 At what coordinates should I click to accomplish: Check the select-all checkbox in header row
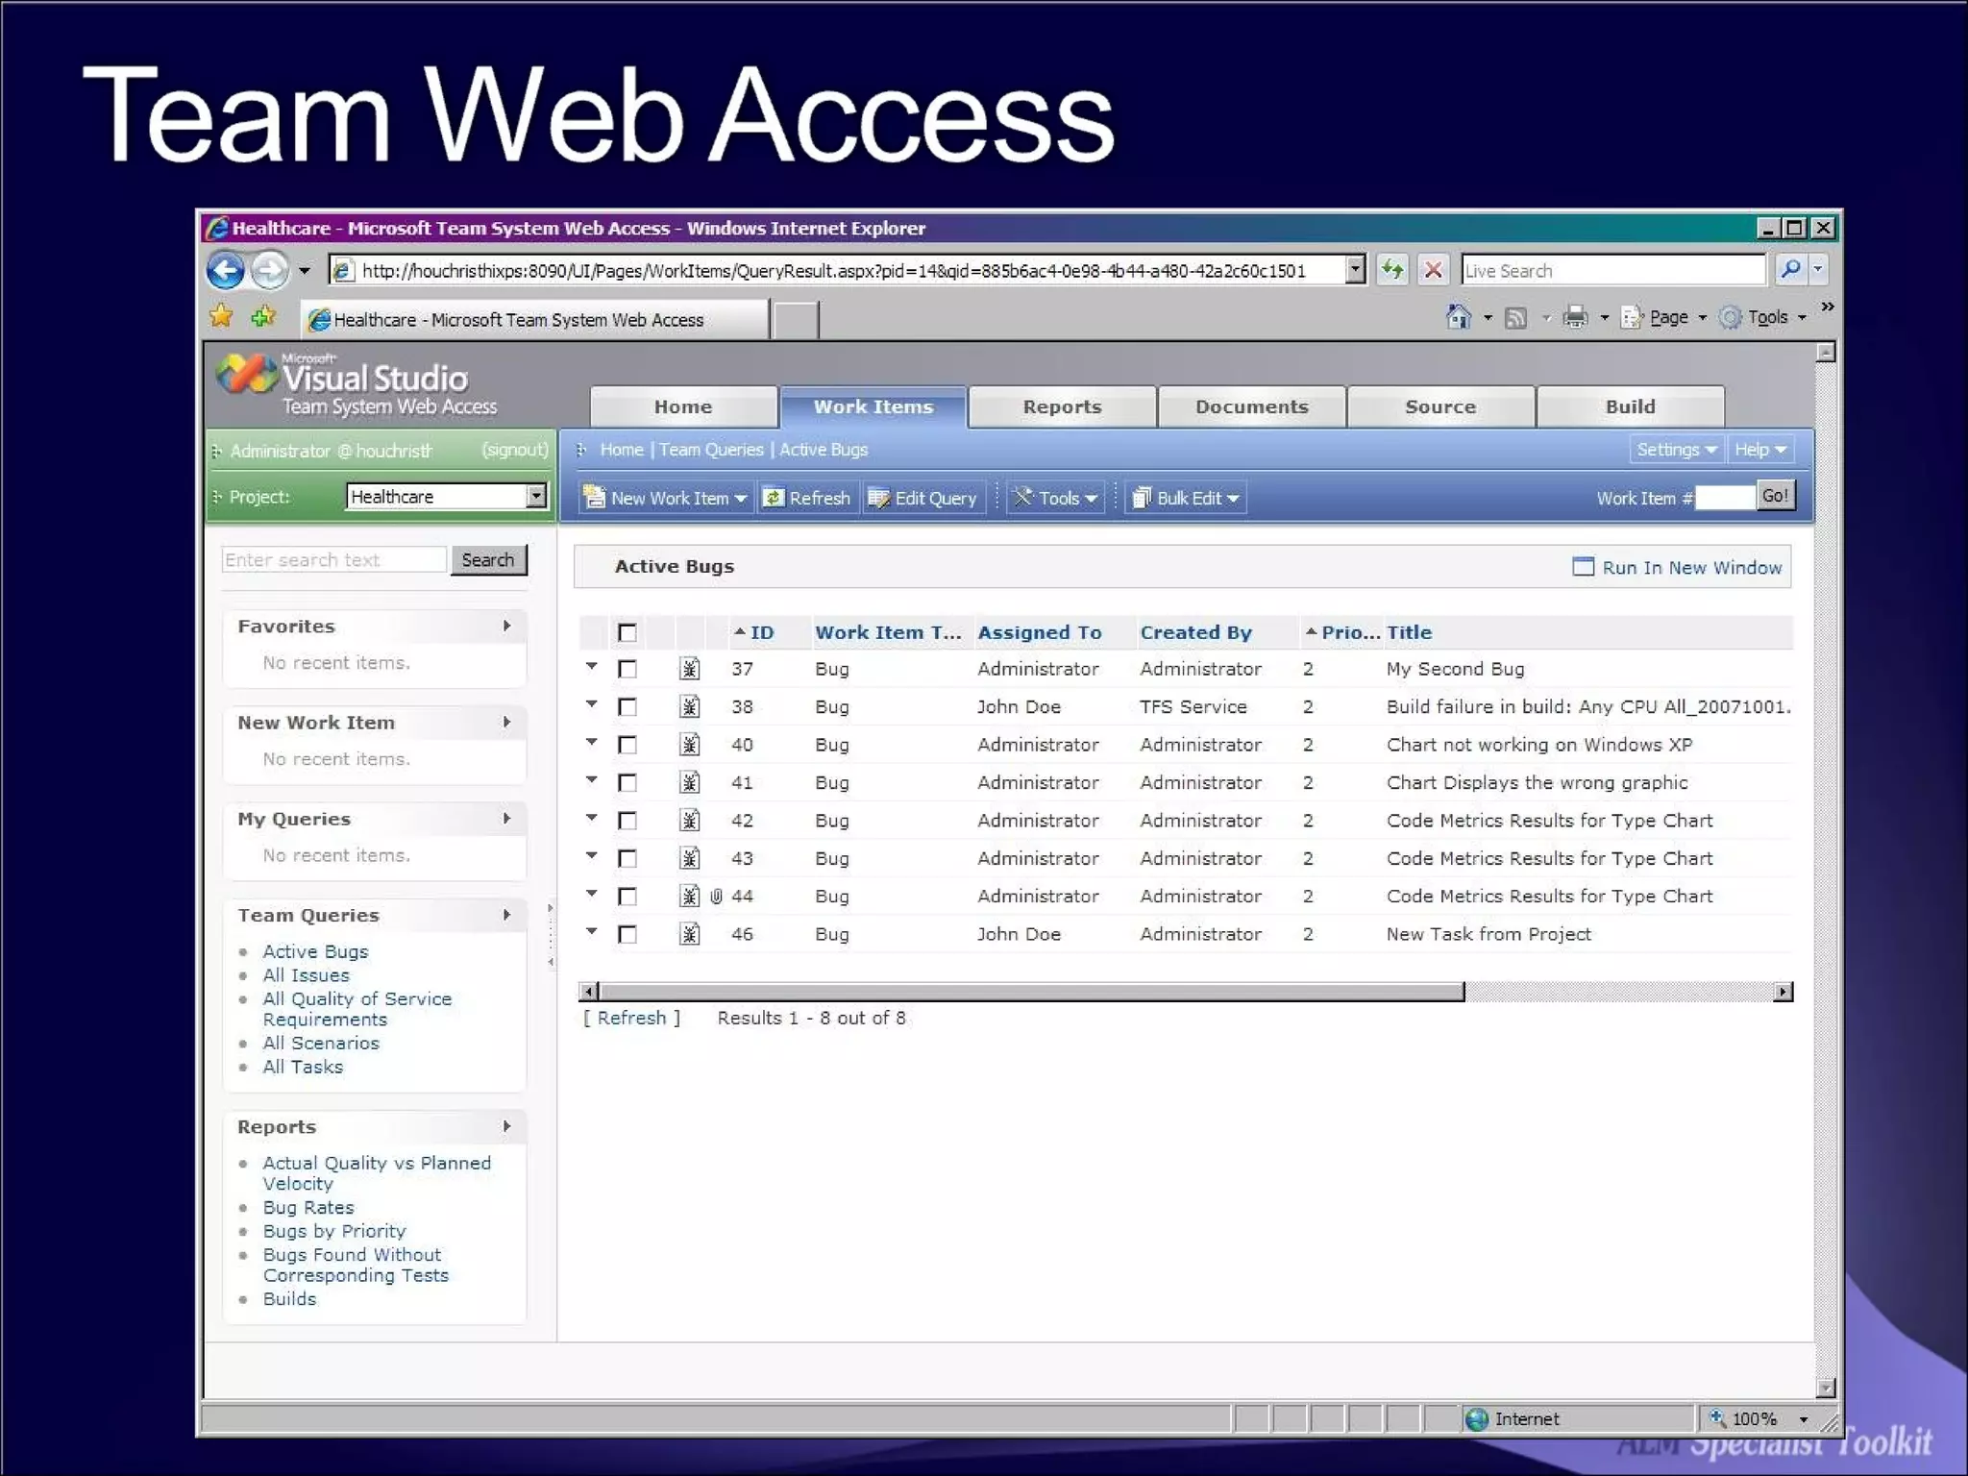pos(627,632)
